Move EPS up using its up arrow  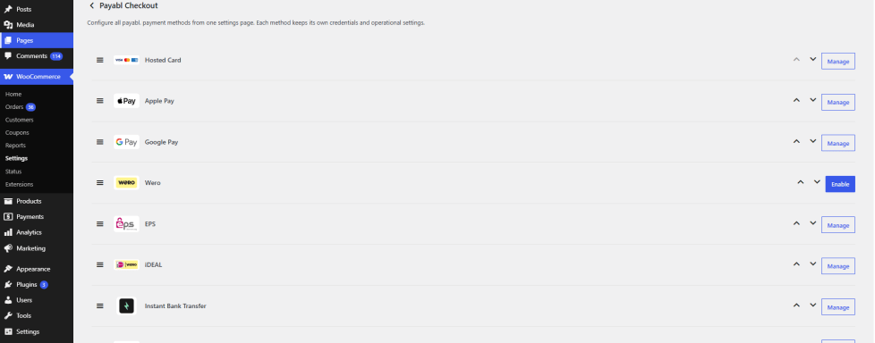[796, 223]
